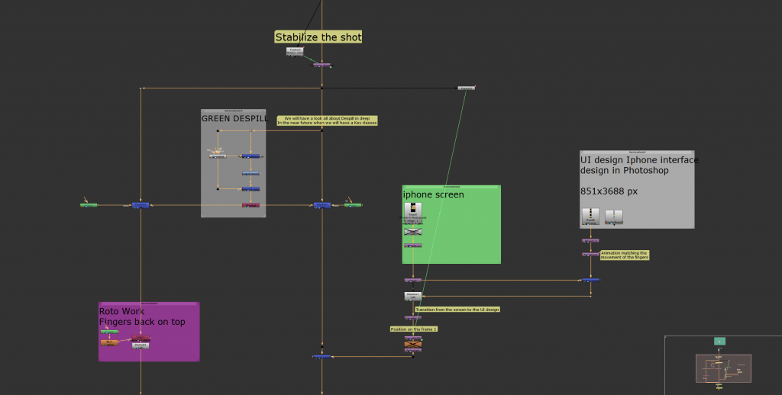Viewport: 782px width, 395px height.
Task: Select the Read node inside the UI design backdrop
Action: [590, 216]
